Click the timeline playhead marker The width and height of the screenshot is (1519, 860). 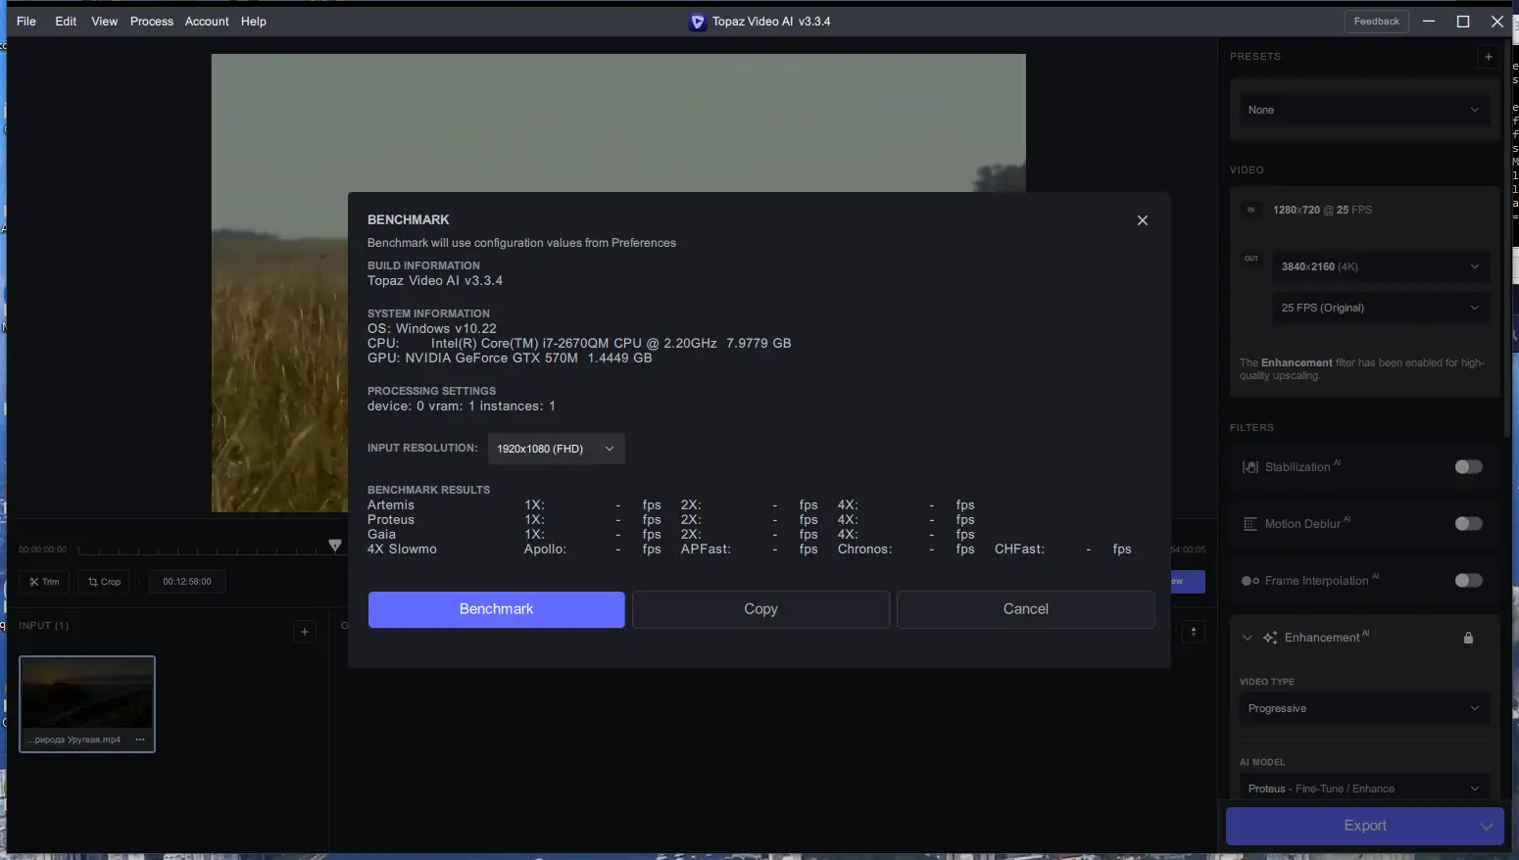tap(335, 545)
